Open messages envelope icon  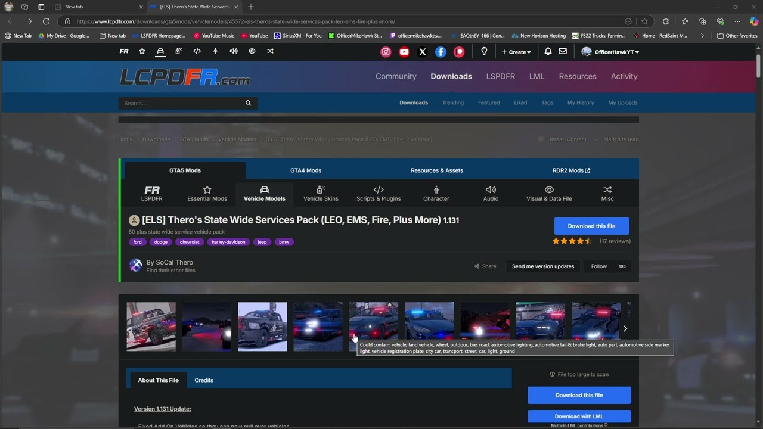click(x=563, y=52)
